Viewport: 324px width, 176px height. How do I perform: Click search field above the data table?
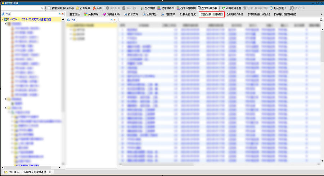pos(219,20)
